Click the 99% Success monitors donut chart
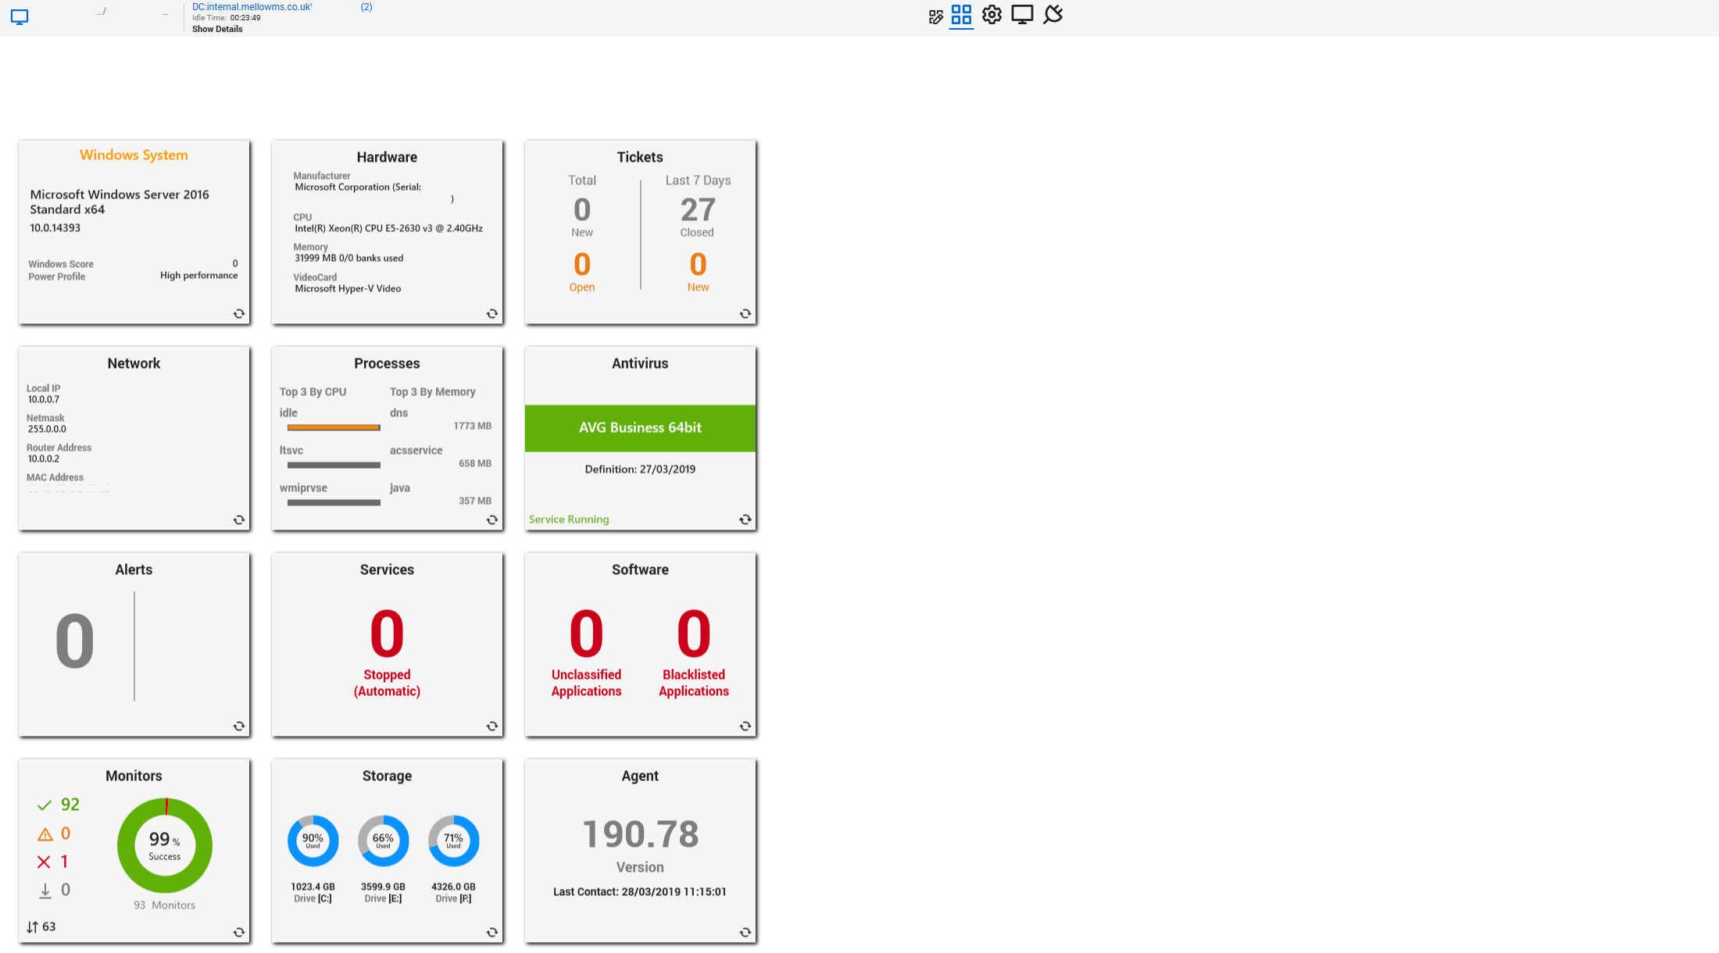Image resolution: width=1719 pixels, height=953 pixels. 165,845
